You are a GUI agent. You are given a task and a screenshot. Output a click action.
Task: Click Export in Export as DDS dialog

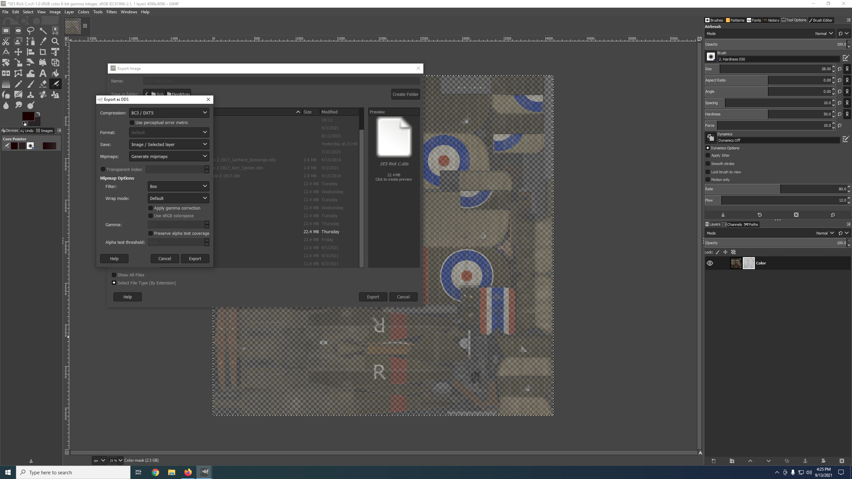pyautogui.click(x=195, y=259)
